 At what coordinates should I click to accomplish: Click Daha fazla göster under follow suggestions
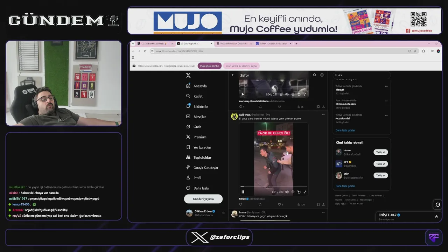pyautogui.click(x=345, y=186)
